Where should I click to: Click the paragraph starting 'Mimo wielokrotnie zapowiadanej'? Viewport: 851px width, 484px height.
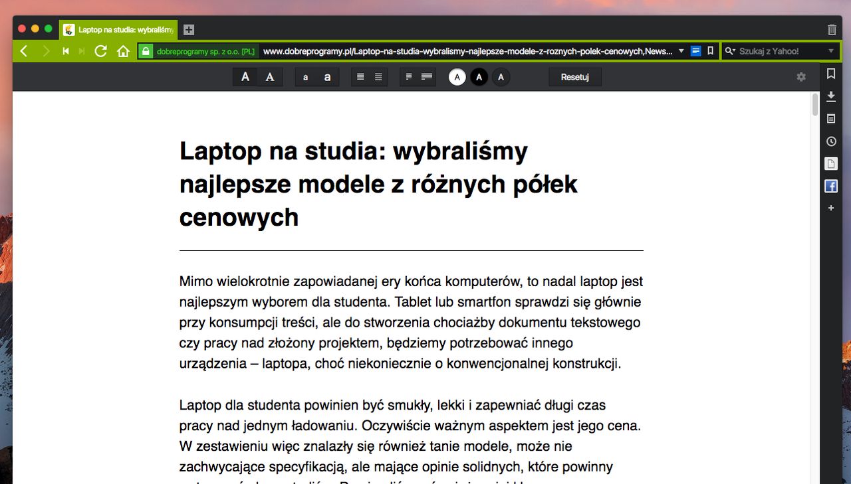[x=412, y=323]
